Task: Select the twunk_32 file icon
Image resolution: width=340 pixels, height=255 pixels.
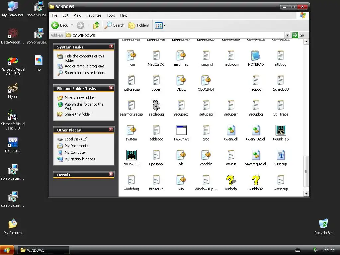Action: pos(131,155)
